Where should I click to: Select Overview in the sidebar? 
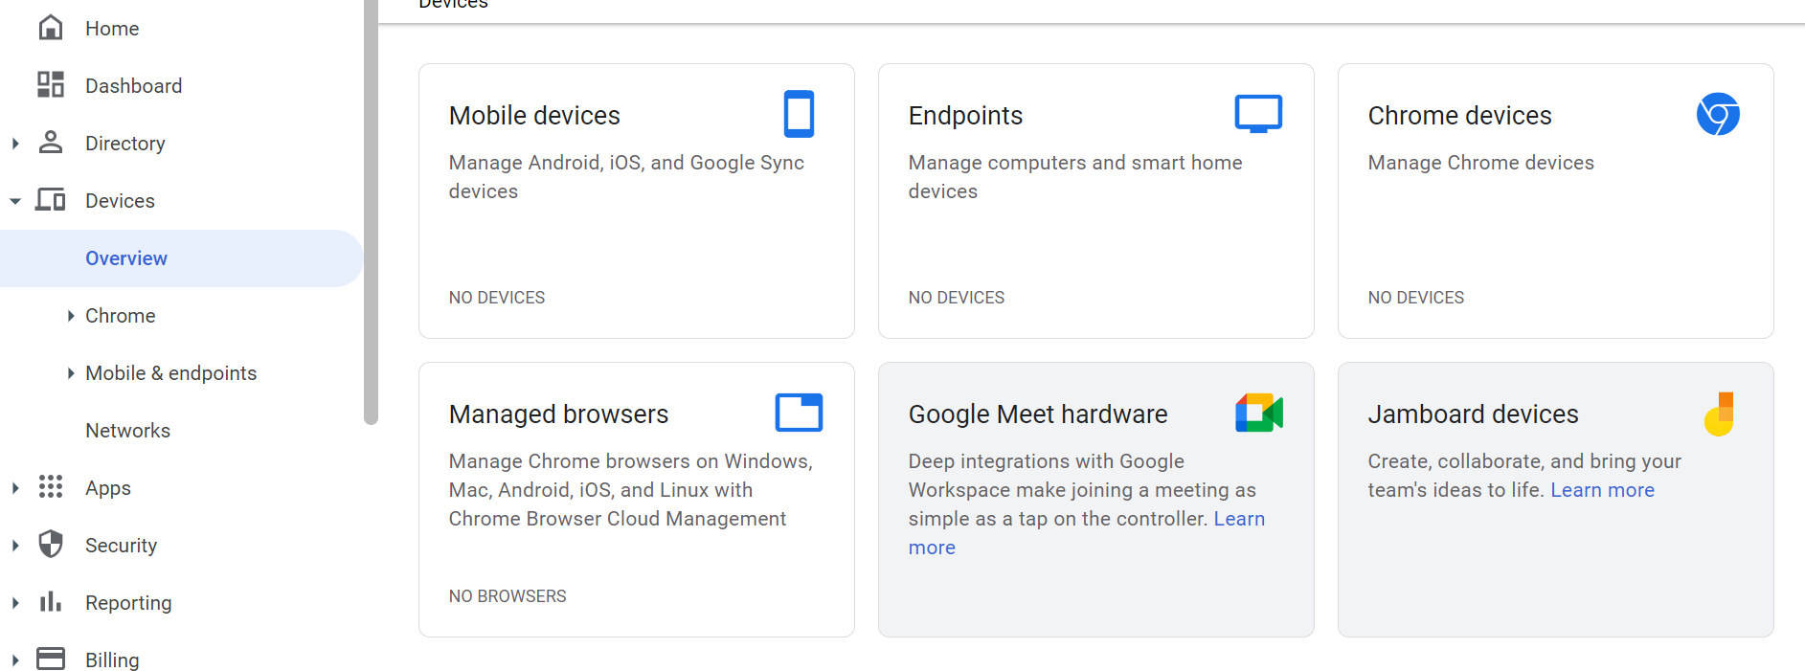click(x=126, y=258)
